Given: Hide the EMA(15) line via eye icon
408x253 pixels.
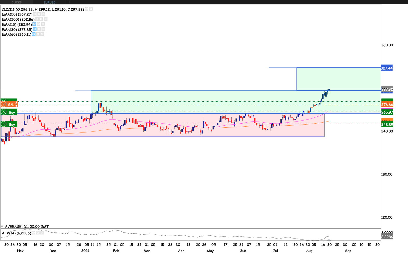Looking at the screenshot, I should tap(34, 24).
